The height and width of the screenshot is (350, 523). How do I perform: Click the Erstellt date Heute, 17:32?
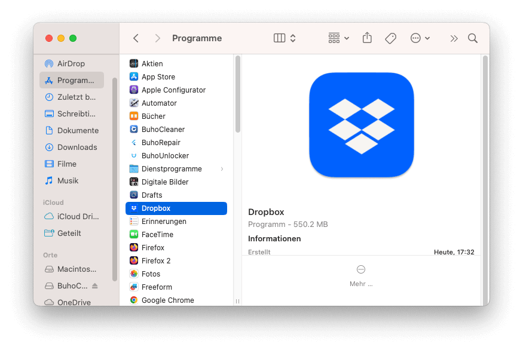454,252
